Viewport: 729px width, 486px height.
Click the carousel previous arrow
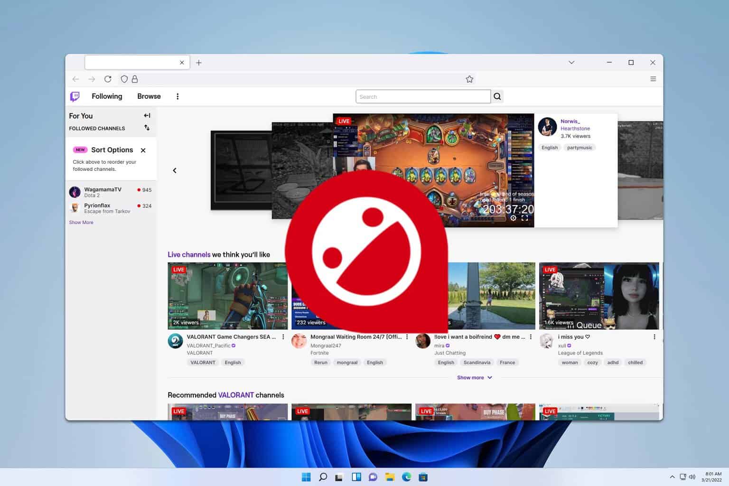pos(175,170)
